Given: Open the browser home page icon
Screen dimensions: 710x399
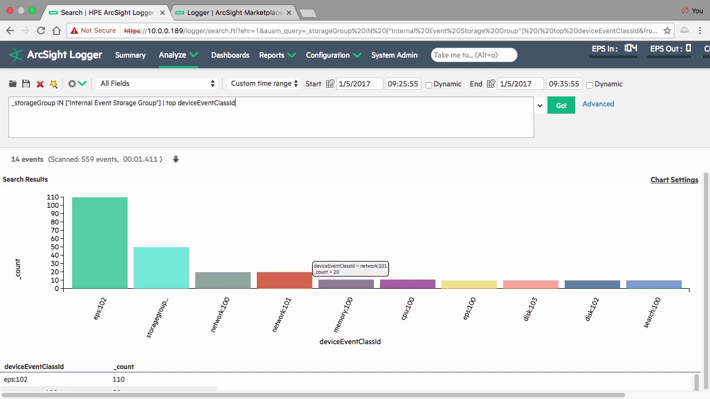Looking at the screenshot, I should tap(57, 31).
